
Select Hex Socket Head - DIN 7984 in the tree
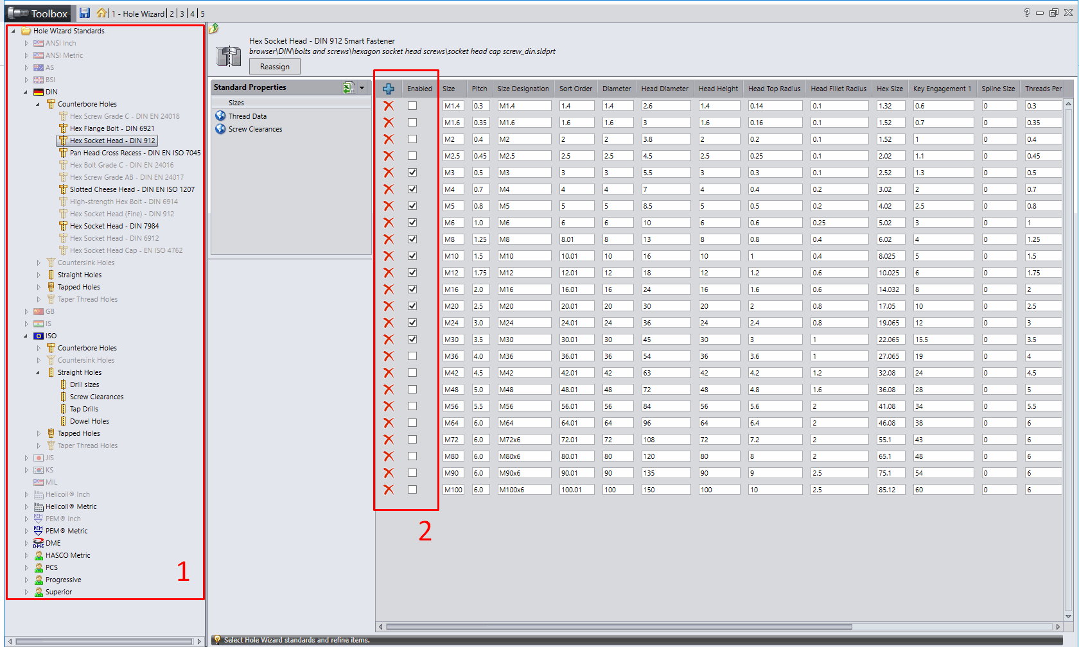tap(114, 226)
